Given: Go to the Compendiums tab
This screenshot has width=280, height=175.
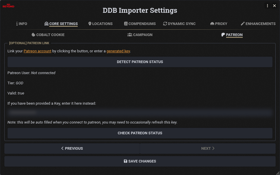Looking at the screenshot, I should click(140, 24).
